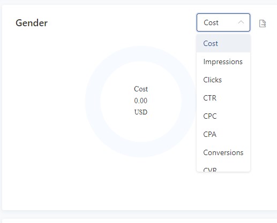Click the Gender panel heading
Screen dimensions: 277x223
32,23
